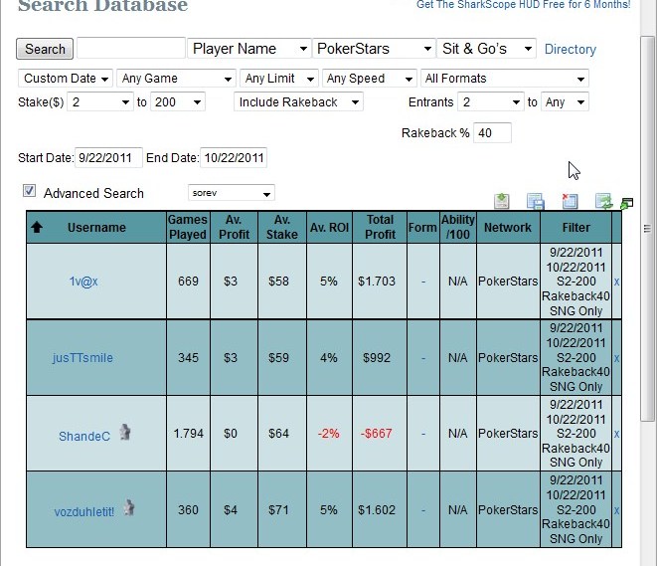
Task: Open the Custom Date dropdown
Action: 66,79
